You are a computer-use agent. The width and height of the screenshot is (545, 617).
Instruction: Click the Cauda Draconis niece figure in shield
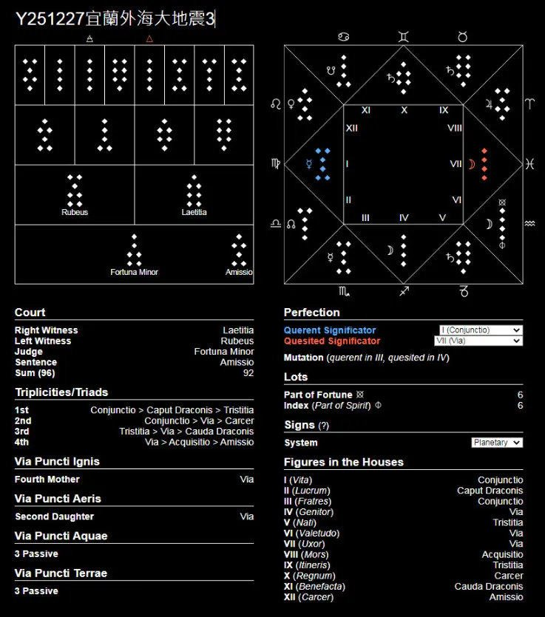[x=104, y=135]
